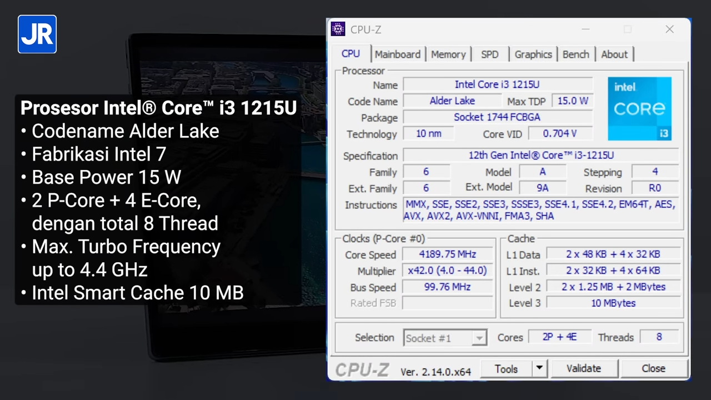Click the Codename Alder Lake bullet
711x400 pixels.
coord(120,131)
